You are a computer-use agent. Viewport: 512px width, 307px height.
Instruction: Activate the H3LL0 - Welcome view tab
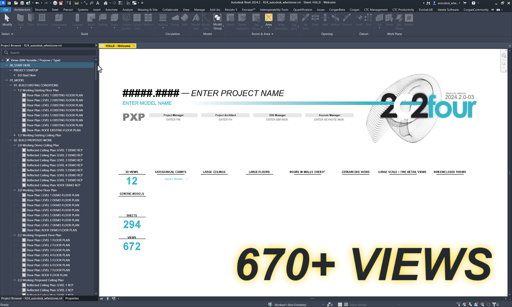point(118,46)
